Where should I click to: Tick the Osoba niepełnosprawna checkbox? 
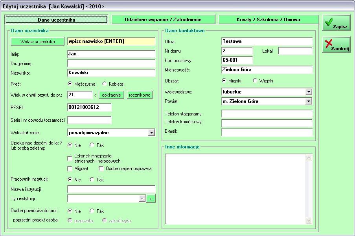[x=101, y=169]
